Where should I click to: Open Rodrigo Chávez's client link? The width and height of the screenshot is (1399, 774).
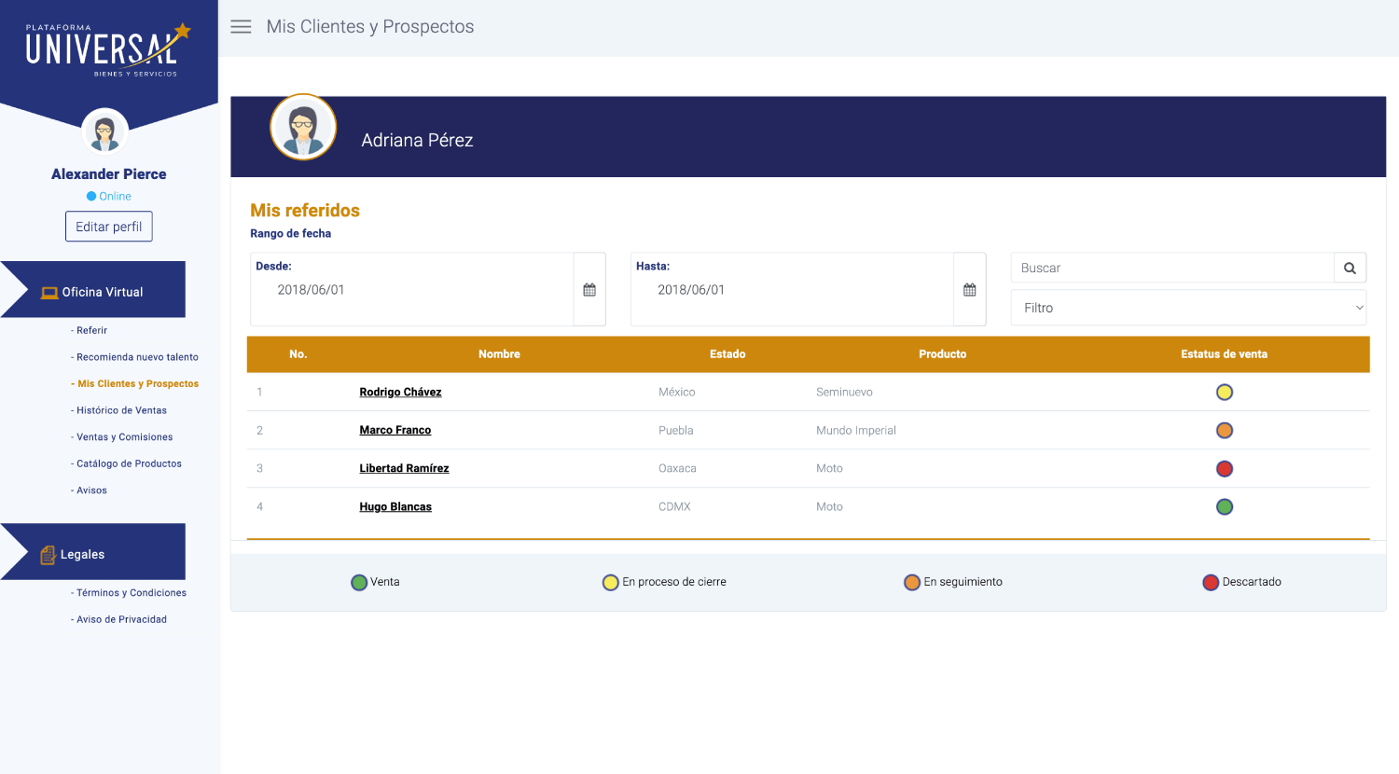[x=400, y=393]
